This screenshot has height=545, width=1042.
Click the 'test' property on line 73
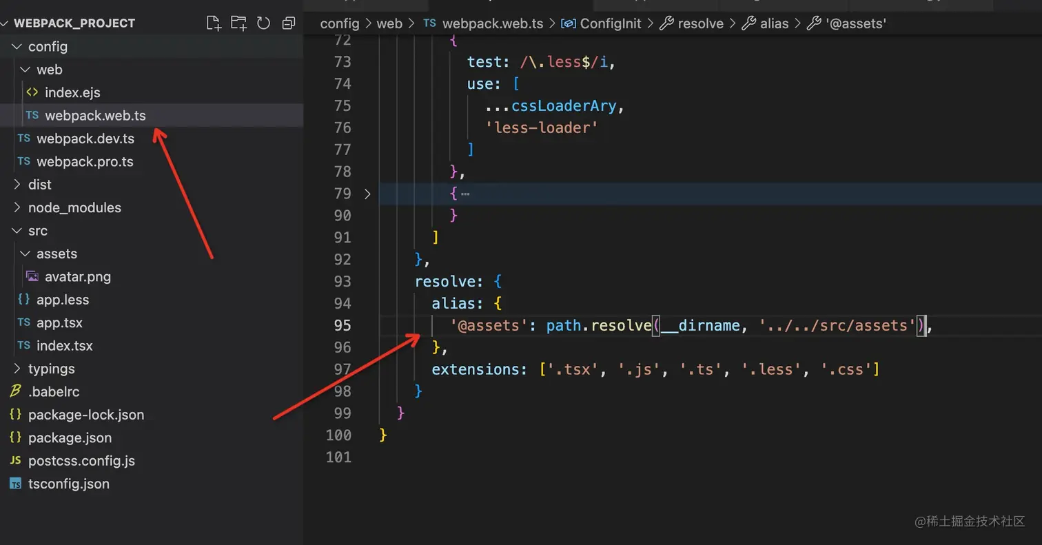tap(485, 62)
